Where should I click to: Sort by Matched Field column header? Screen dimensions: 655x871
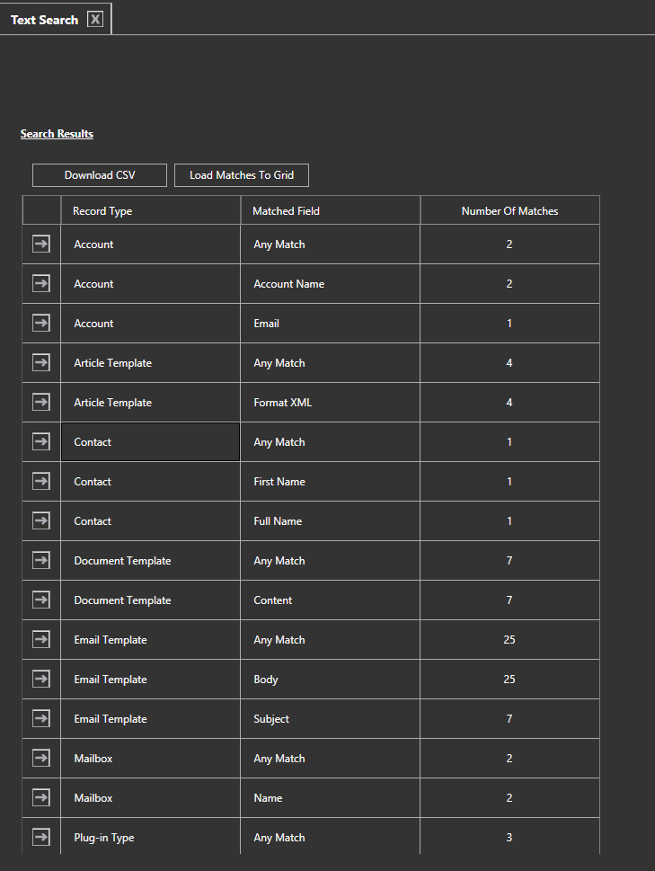(286, 211)
